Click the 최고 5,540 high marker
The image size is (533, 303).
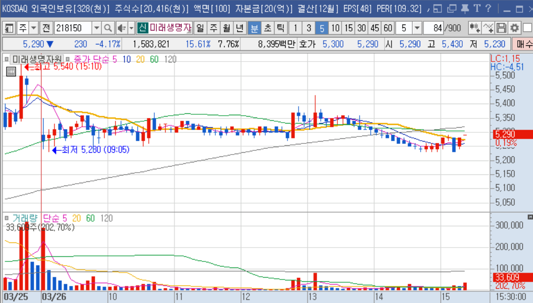tap(63, 67)
